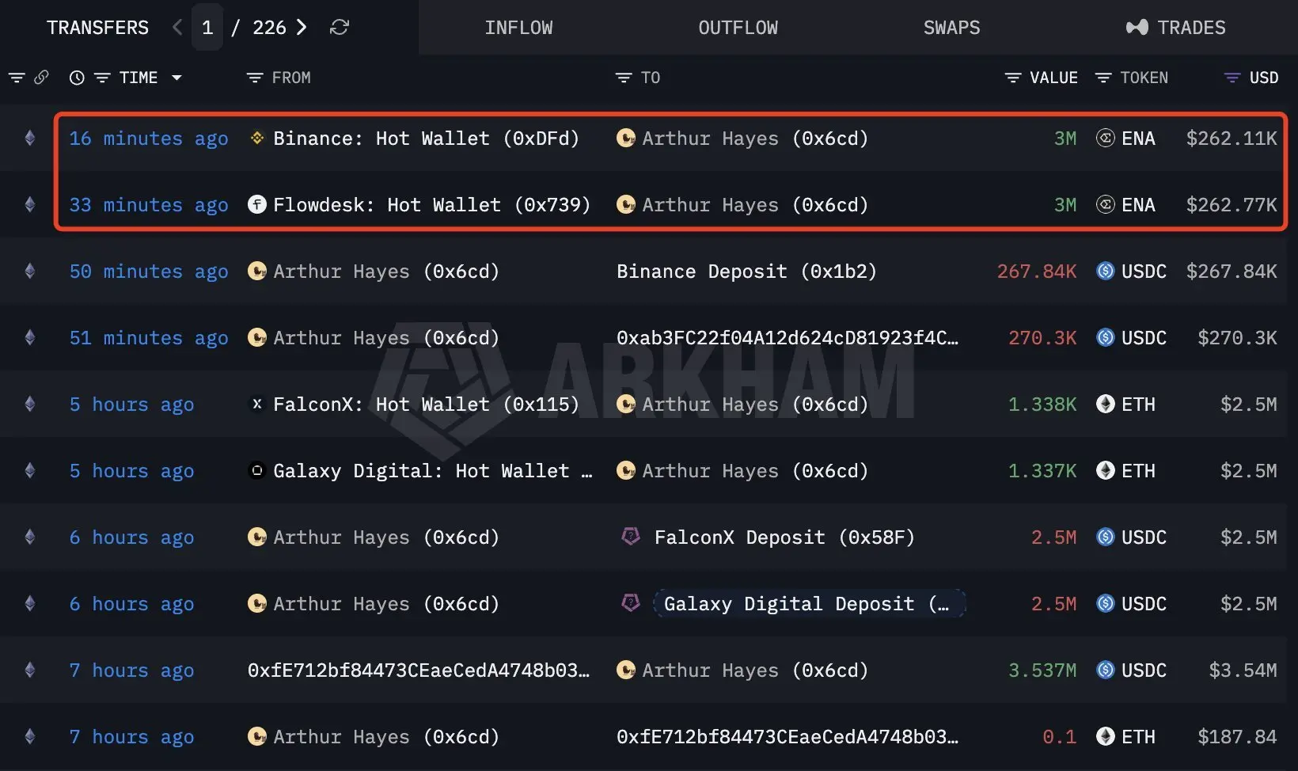
Task: Click the page number field showing 1
Action: 207,28
